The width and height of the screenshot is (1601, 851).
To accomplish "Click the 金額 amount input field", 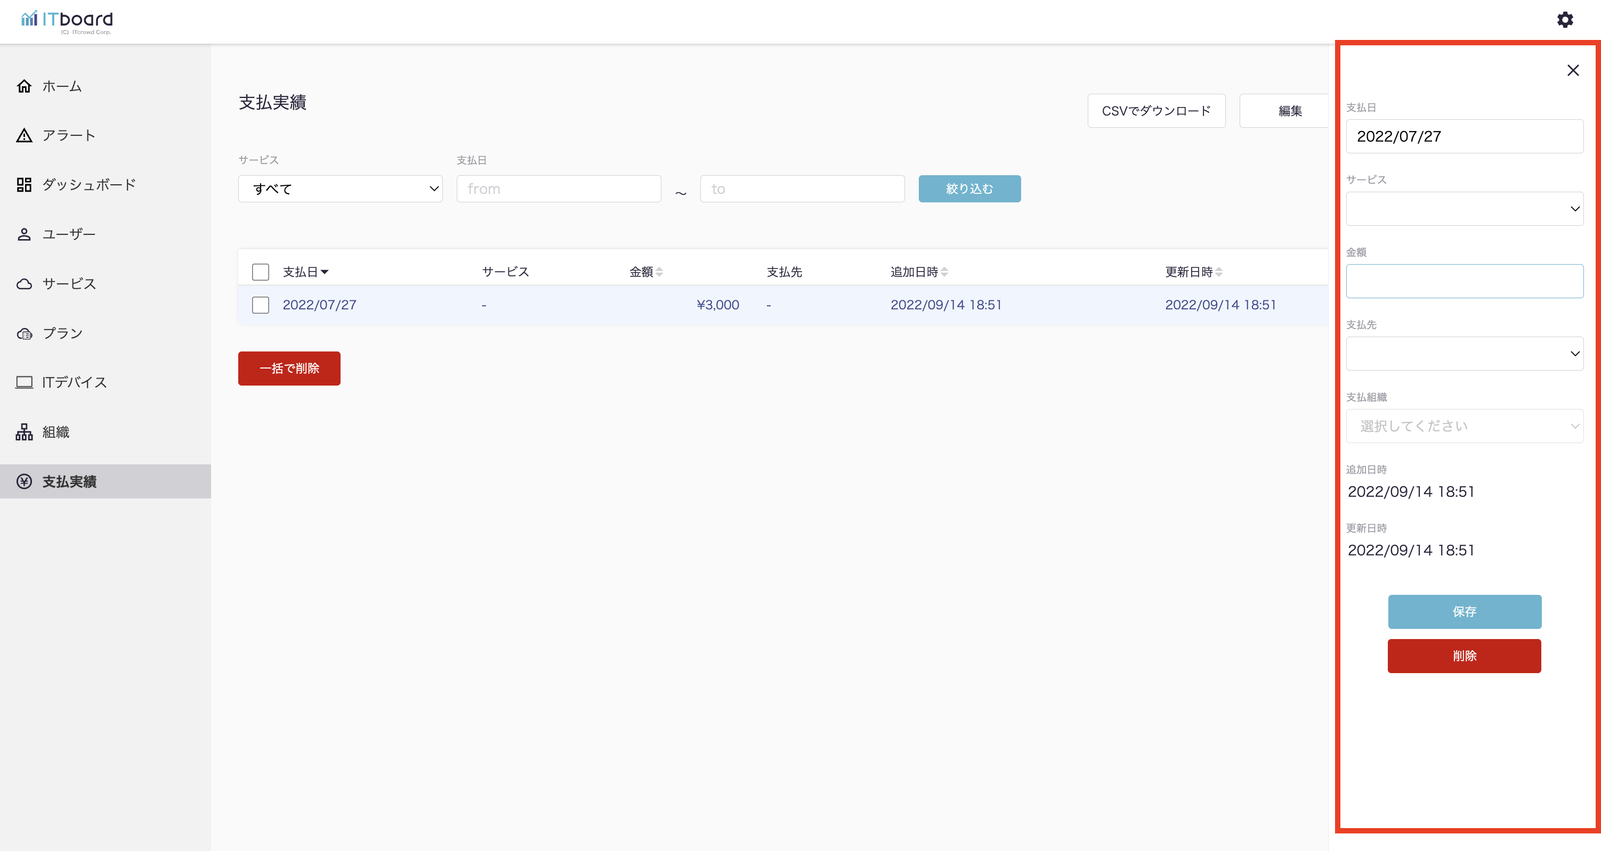I will (x=1463, y=281).
